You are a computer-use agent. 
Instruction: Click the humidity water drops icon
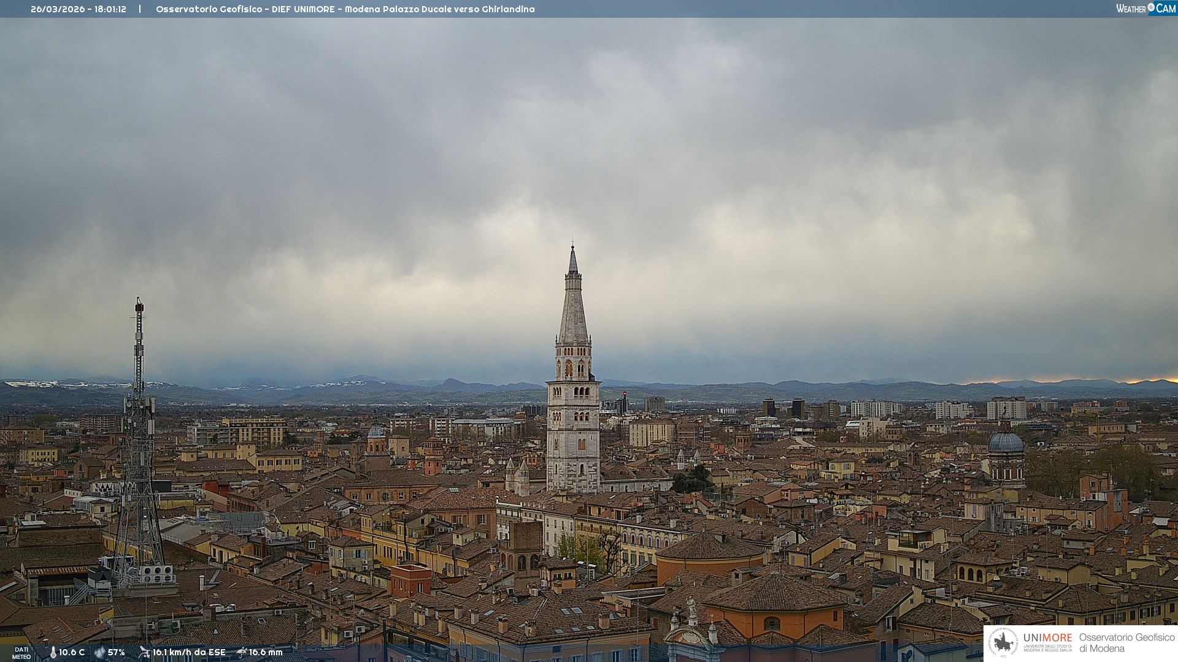click(99, 652)
